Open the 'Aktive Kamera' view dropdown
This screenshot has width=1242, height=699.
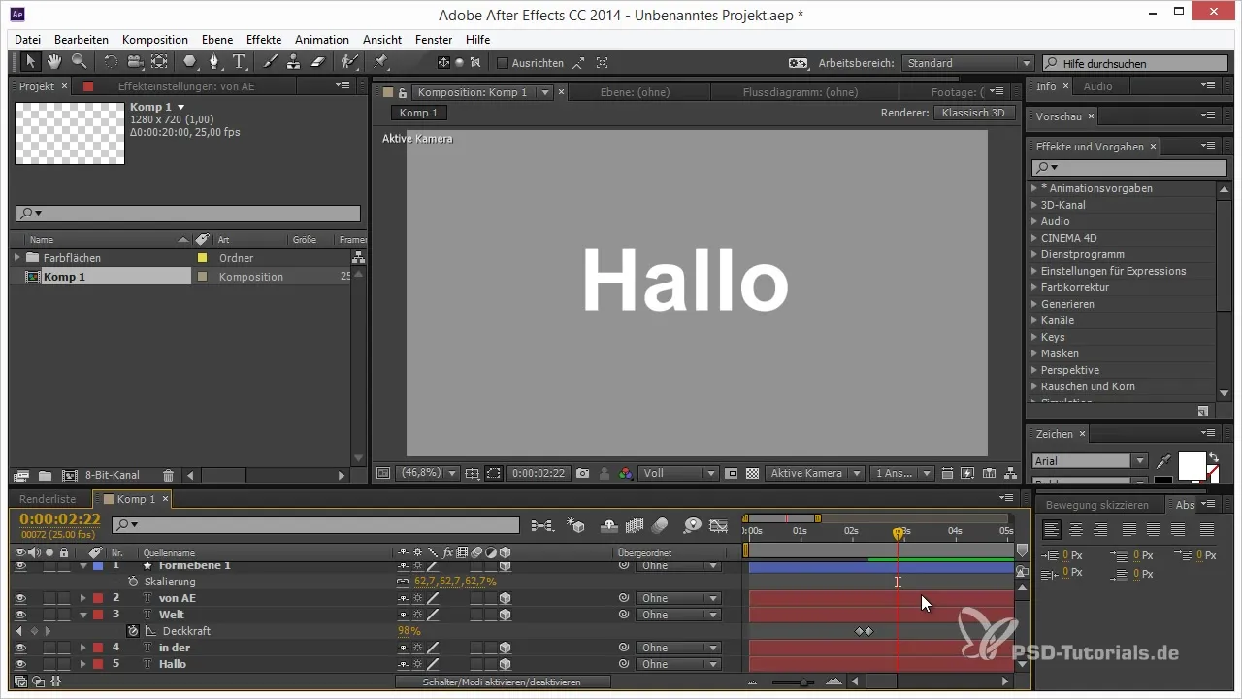click(x=815, y=473)
